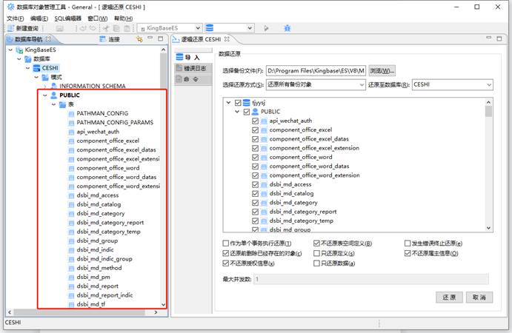Open the SQL编辑器 menu

point(67,18)
